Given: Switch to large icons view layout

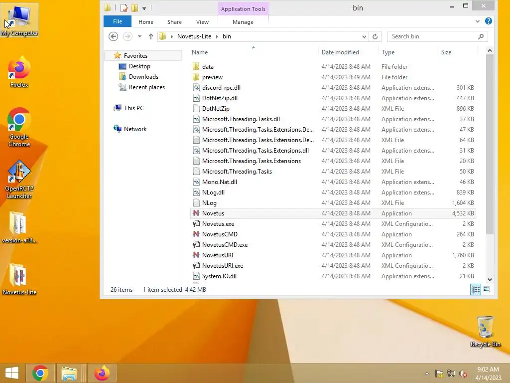Looking at the screenshot, I should (x=487, y=290).
